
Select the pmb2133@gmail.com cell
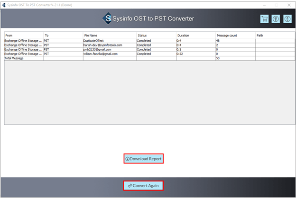point(110,49)
